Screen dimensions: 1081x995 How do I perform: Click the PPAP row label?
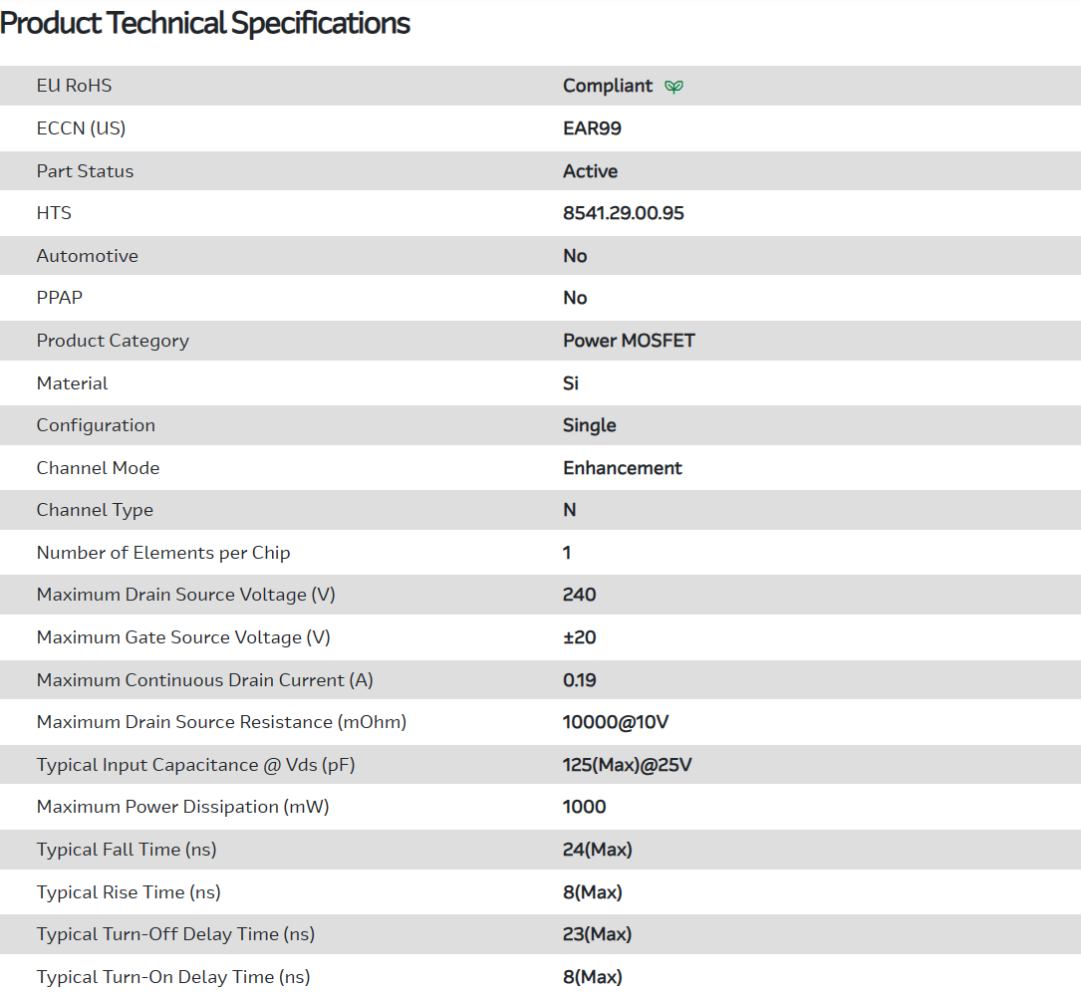coord(60,298)
